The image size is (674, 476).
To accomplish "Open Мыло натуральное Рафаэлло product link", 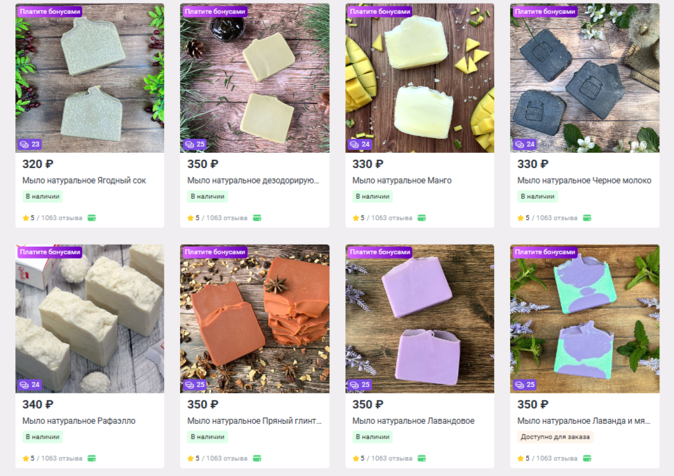I will click(x=79, y=421).
